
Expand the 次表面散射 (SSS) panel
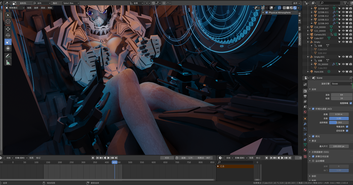point(310,152)
